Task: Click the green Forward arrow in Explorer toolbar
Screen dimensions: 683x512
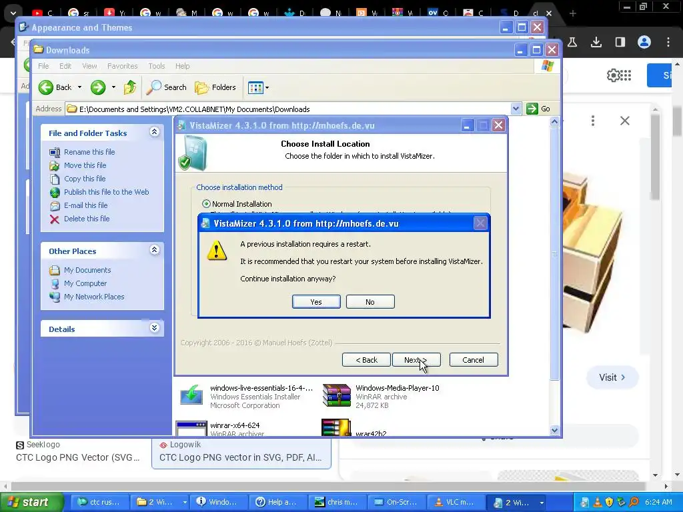Action: tap(98, 87)
